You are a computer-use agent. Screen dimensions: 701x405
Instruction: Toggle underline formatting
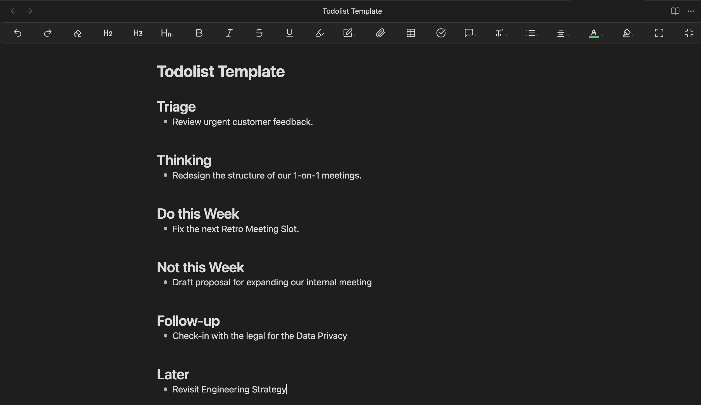[x=289, y=33]
